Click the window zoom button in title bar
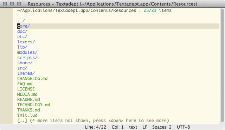Viewport: 225px width, 130px height. tap(19, 4)
